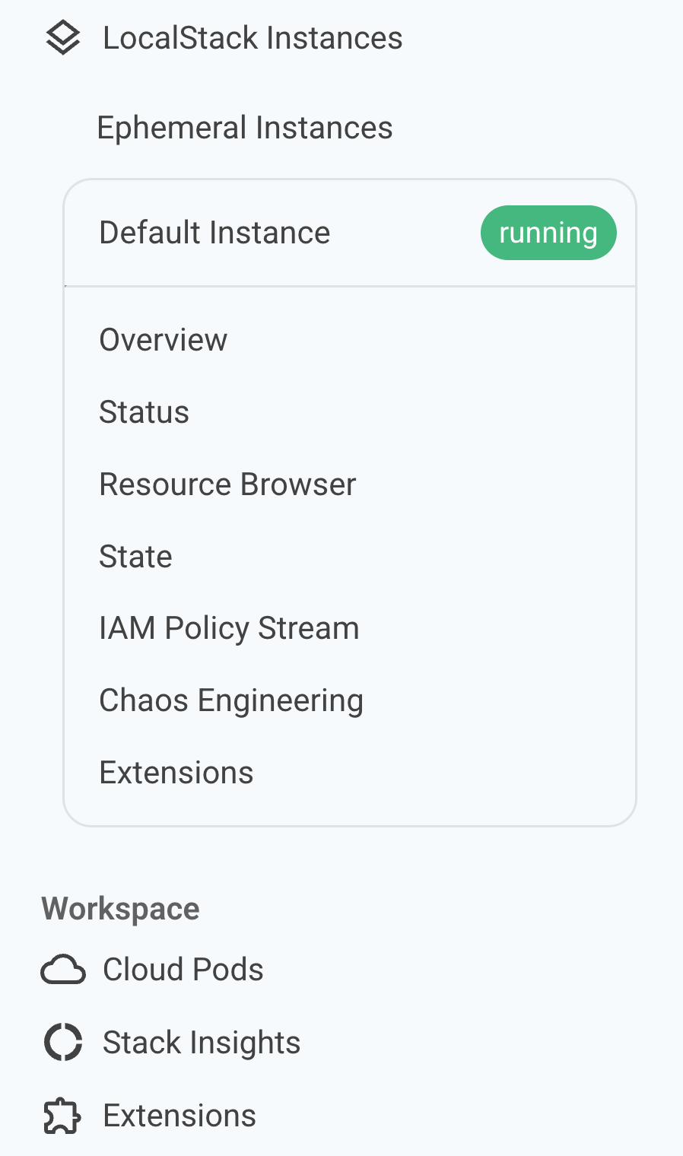Click the Cloud Pods workspace entry
The image size is (683, 1156).
pos(183,970)
